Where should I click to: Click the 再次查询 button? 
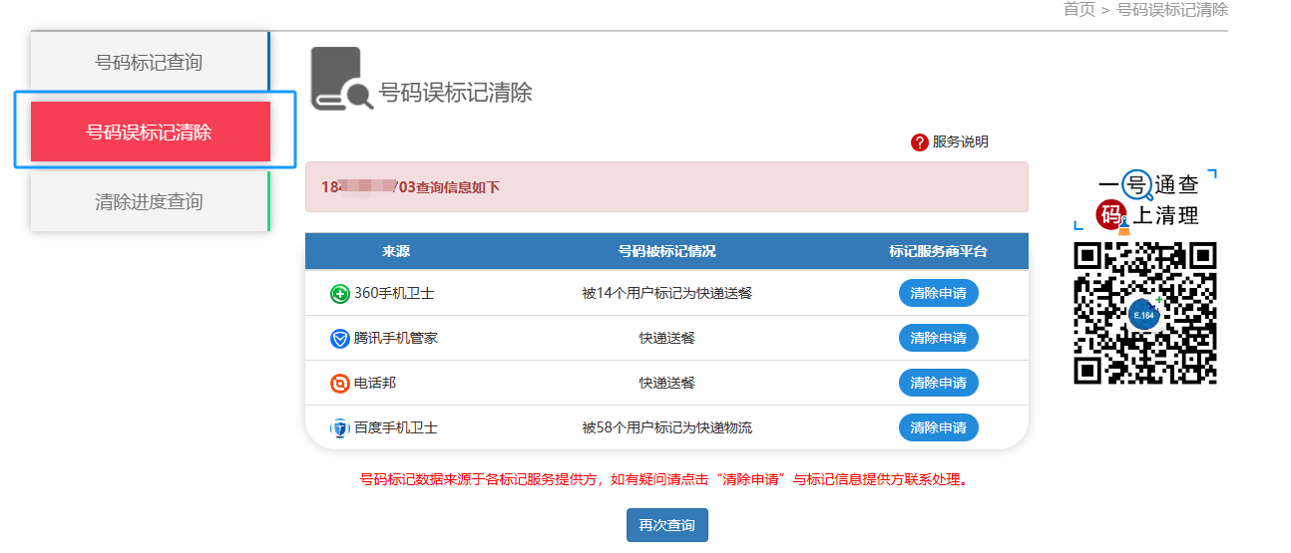click(666, 525)
